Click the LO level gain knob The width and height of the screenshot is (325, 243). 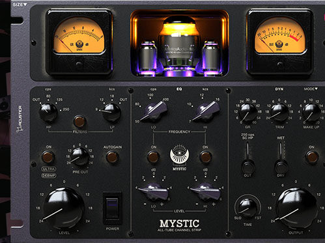point(154,192)
